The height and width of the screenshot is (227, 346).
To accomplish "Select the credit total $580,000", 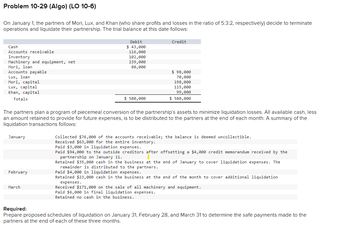I will pos(180,98).
